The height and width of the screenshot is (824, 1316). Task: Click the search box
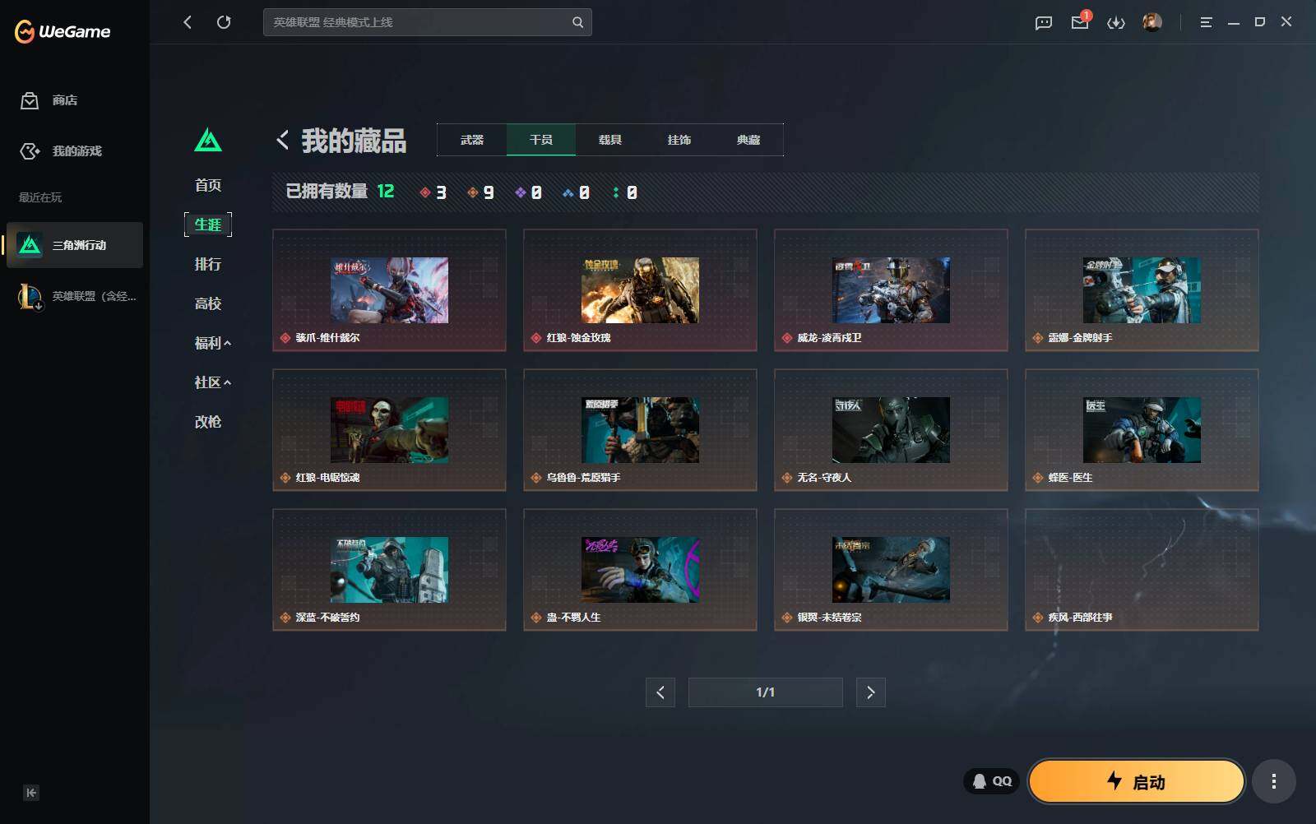coord(428,22)
